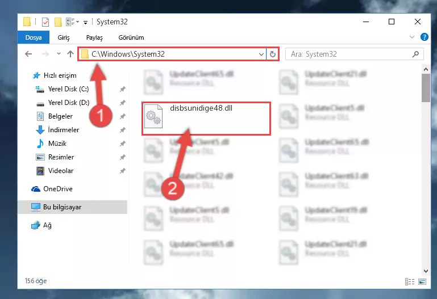Click the search magnifier icon
437x299 pixels.
click(415, 54)
